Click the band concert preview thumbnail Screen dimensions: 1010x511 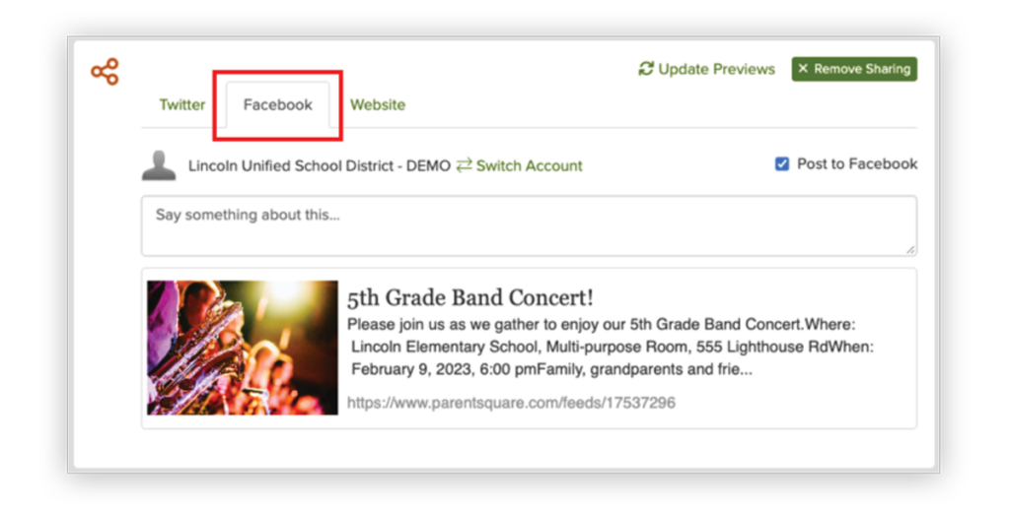click(243, 348)
